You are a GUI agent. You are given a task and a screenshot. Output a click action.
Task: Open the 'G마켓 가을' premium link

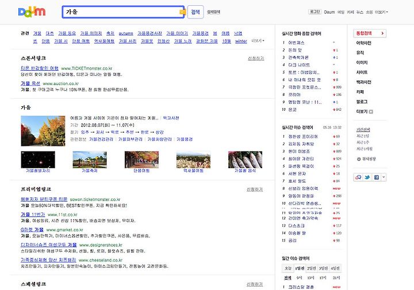coord(32,230)
